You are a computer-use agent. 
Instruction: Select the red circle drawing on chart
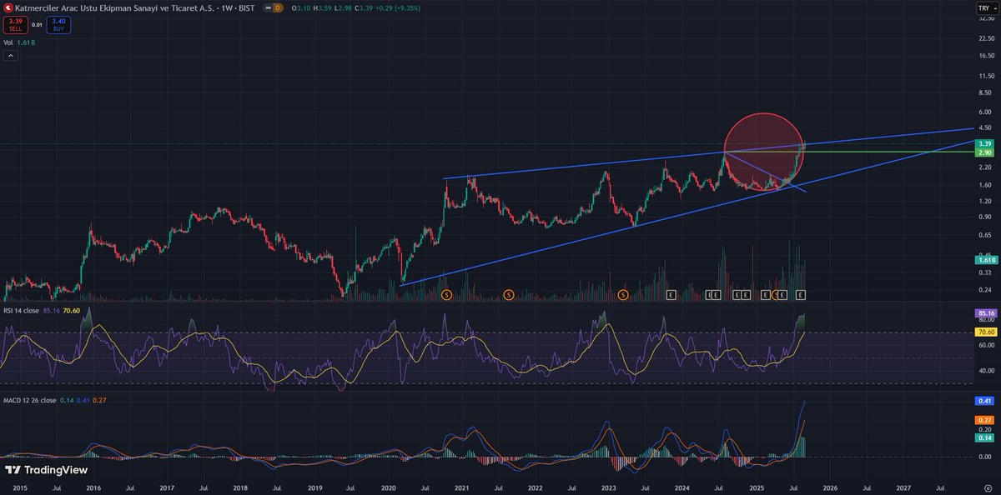pos(763,152)
